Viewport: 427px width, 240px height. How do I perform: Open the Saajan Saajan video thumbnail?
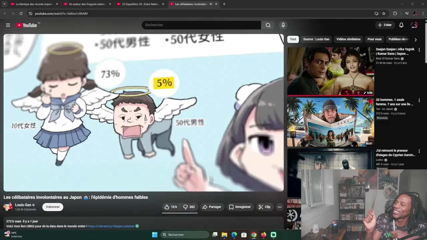coord(331,71)
